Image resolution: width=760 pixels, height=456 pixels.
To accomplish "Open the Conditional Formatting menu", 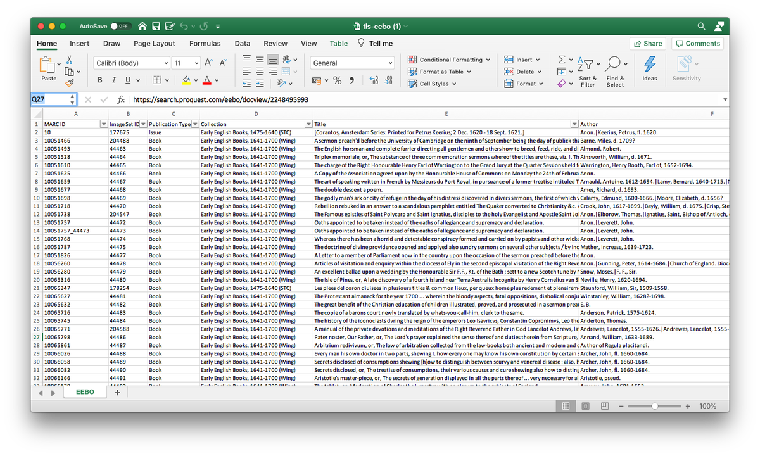I will tap(449, 60).
